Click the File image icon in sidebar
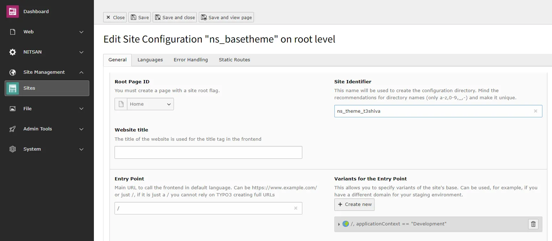Screen dimensions: 552x241 click(x=12, y=109)
